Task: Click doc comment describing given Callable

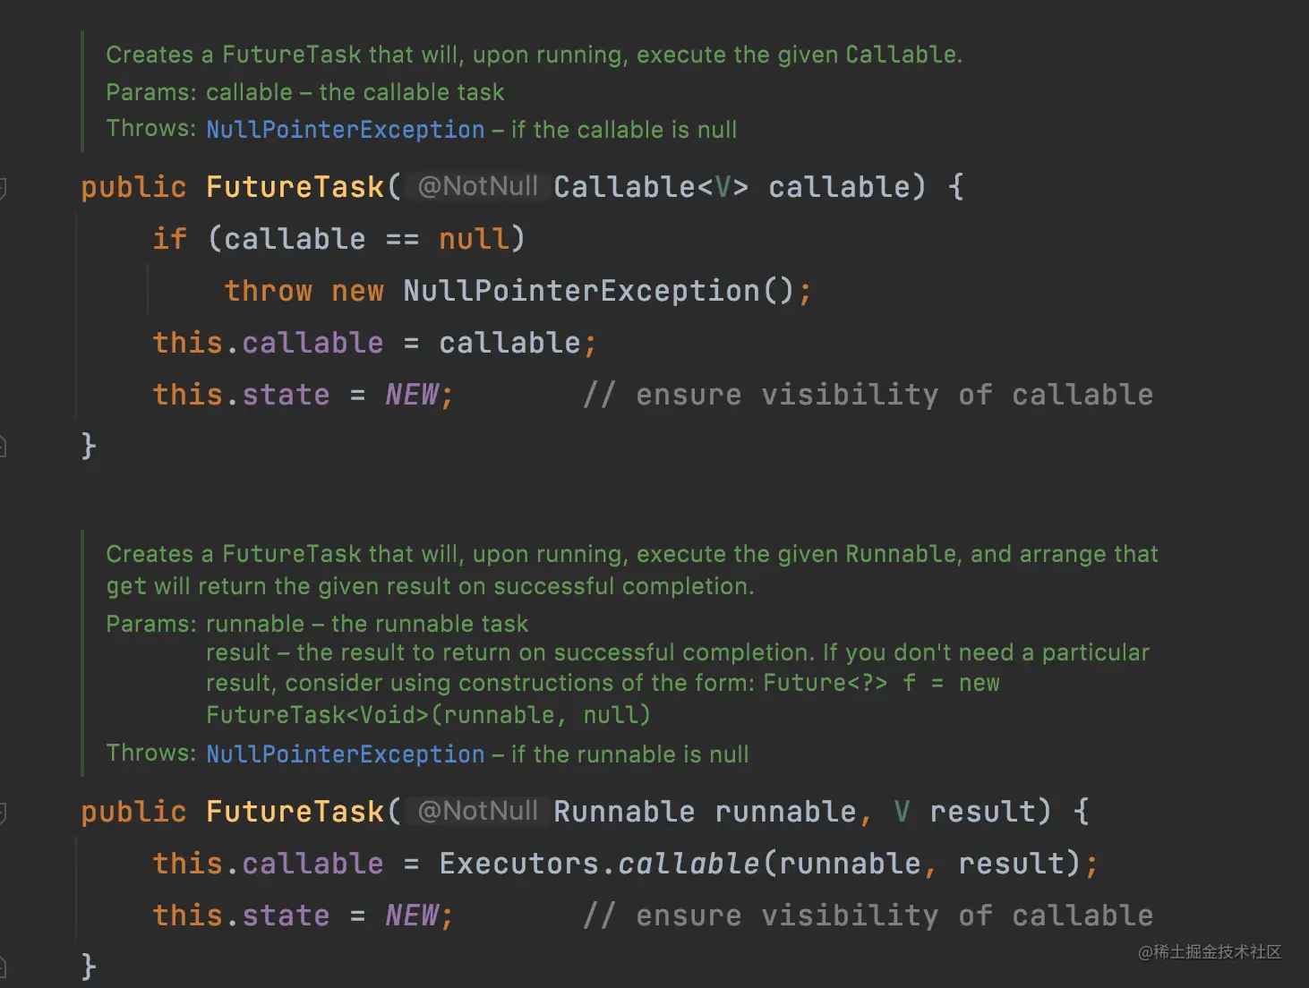Action: point(534,55)
